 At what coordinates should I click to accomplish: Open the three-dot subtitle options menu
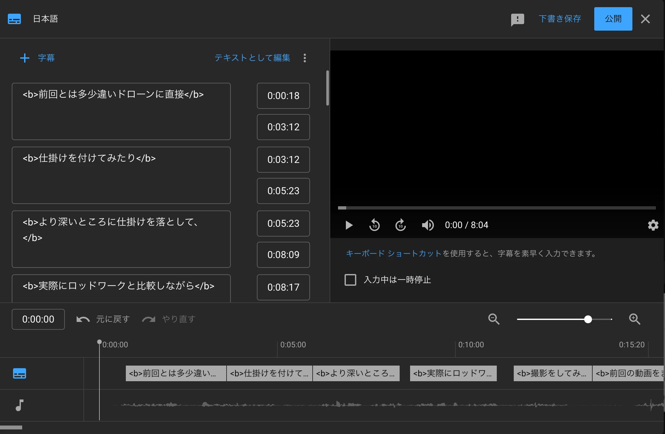(305, 58)
